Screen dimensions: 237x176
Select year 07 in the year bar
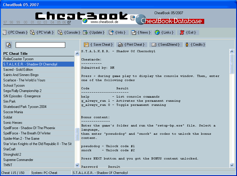(x=69, y=22)
